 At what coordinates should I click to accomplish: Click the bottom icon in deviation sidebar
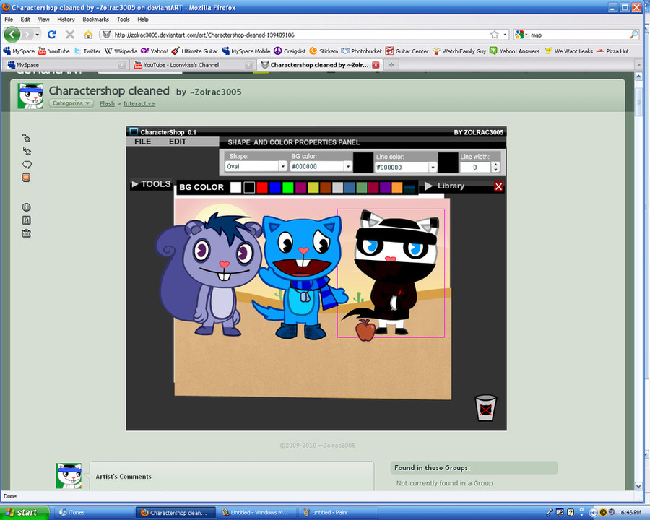pyautogui.click(x=26, y=233)
